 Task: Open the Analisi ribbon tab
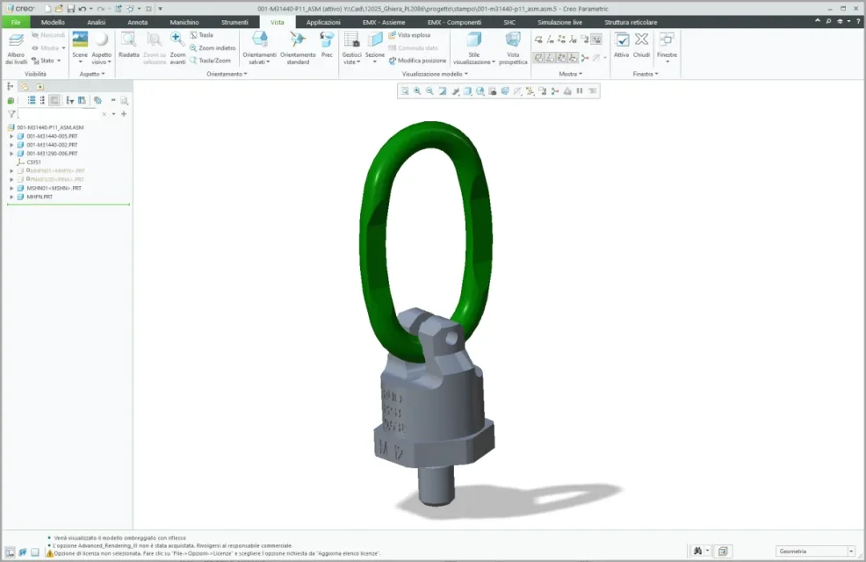pos(97,22)
